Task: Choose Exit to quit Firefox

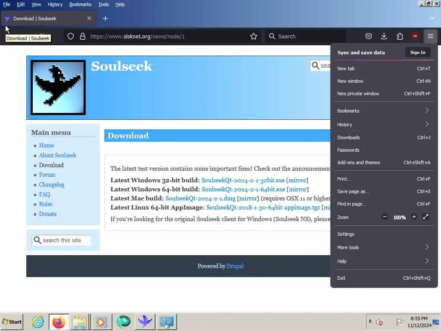Action: tap(384, 278)
